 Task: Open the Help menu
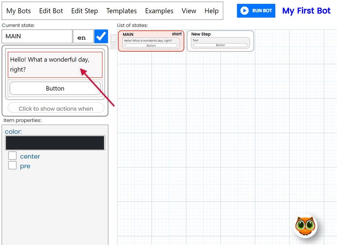213,11
